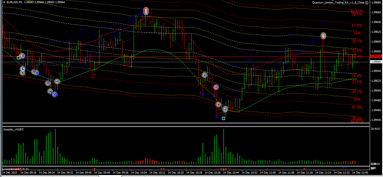Click the 20.9157 indicator scale value

coord(376,129)
